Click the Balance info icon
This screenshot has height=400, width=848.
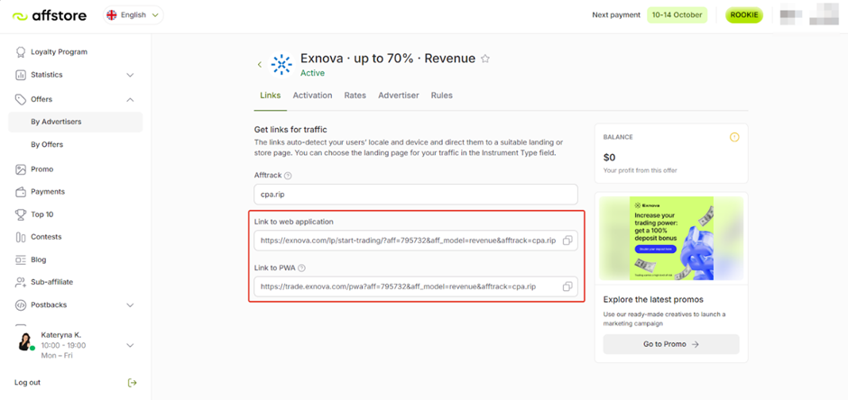(733, 138)
